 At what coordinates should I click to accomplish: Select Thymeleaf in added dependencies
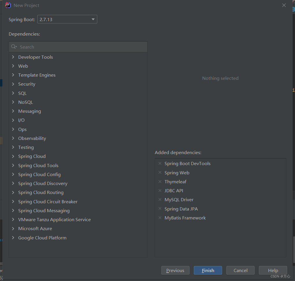175,182
